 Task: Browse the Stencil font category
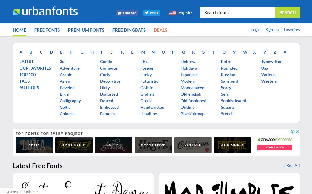click(x=227, y=114)
